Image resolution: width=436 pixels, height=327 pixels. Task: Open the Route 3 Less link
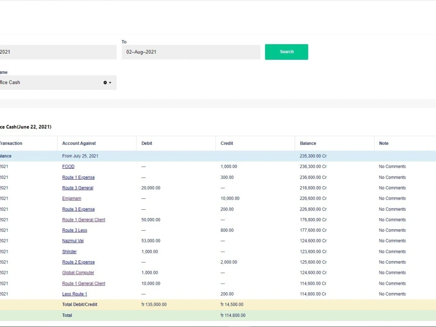tap(75, 230)
